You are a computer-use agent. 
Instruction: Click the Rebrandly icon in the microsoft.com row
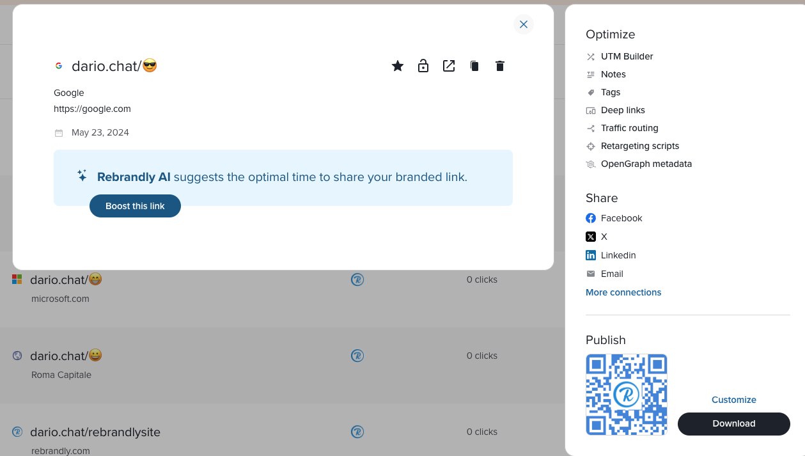[357, 279]
